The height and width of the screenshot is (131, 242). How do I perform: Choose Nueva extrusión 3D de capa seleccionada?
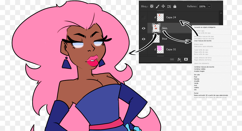211,96
